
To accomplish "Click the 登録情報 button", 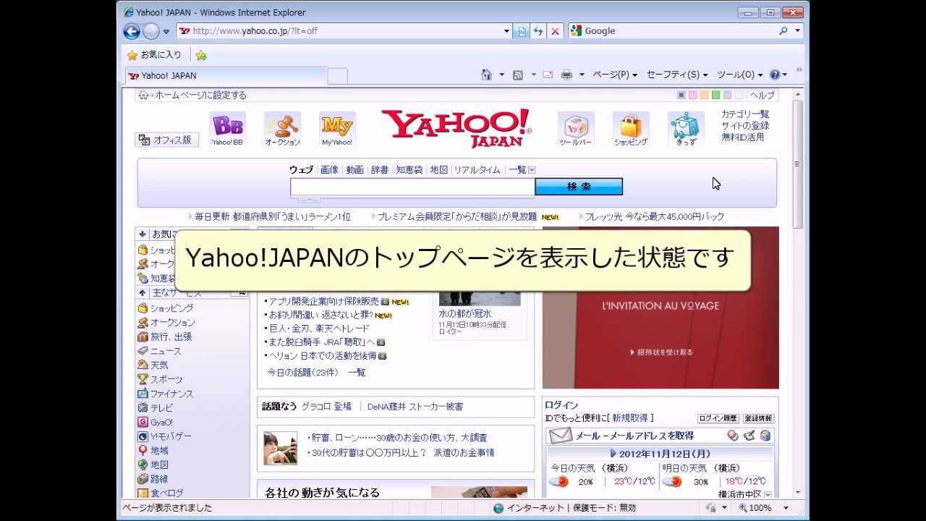I will [759, 418].
